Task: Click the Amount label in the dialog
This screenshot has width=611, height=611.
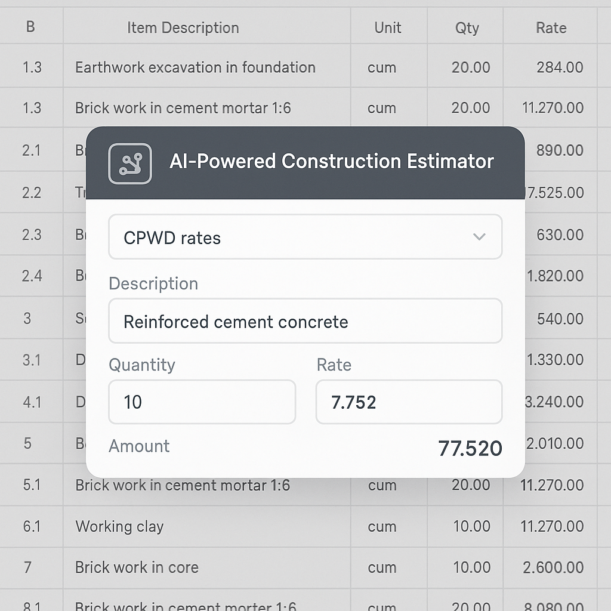Action: [x=139, y=446]
